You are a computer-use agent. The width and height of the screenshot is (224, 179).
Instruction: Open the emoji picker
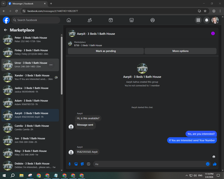(207, 164)
